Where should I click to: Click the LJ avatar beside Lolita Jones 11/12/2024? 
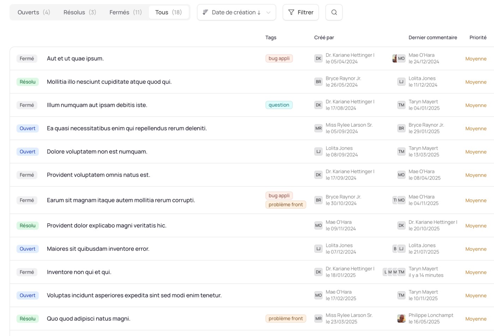[401, 82]
